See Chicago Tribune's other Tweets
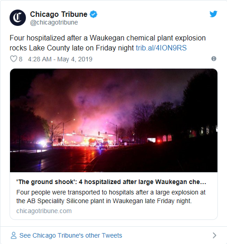This screenshot has height=244, width=227. (x=71, y=235)
